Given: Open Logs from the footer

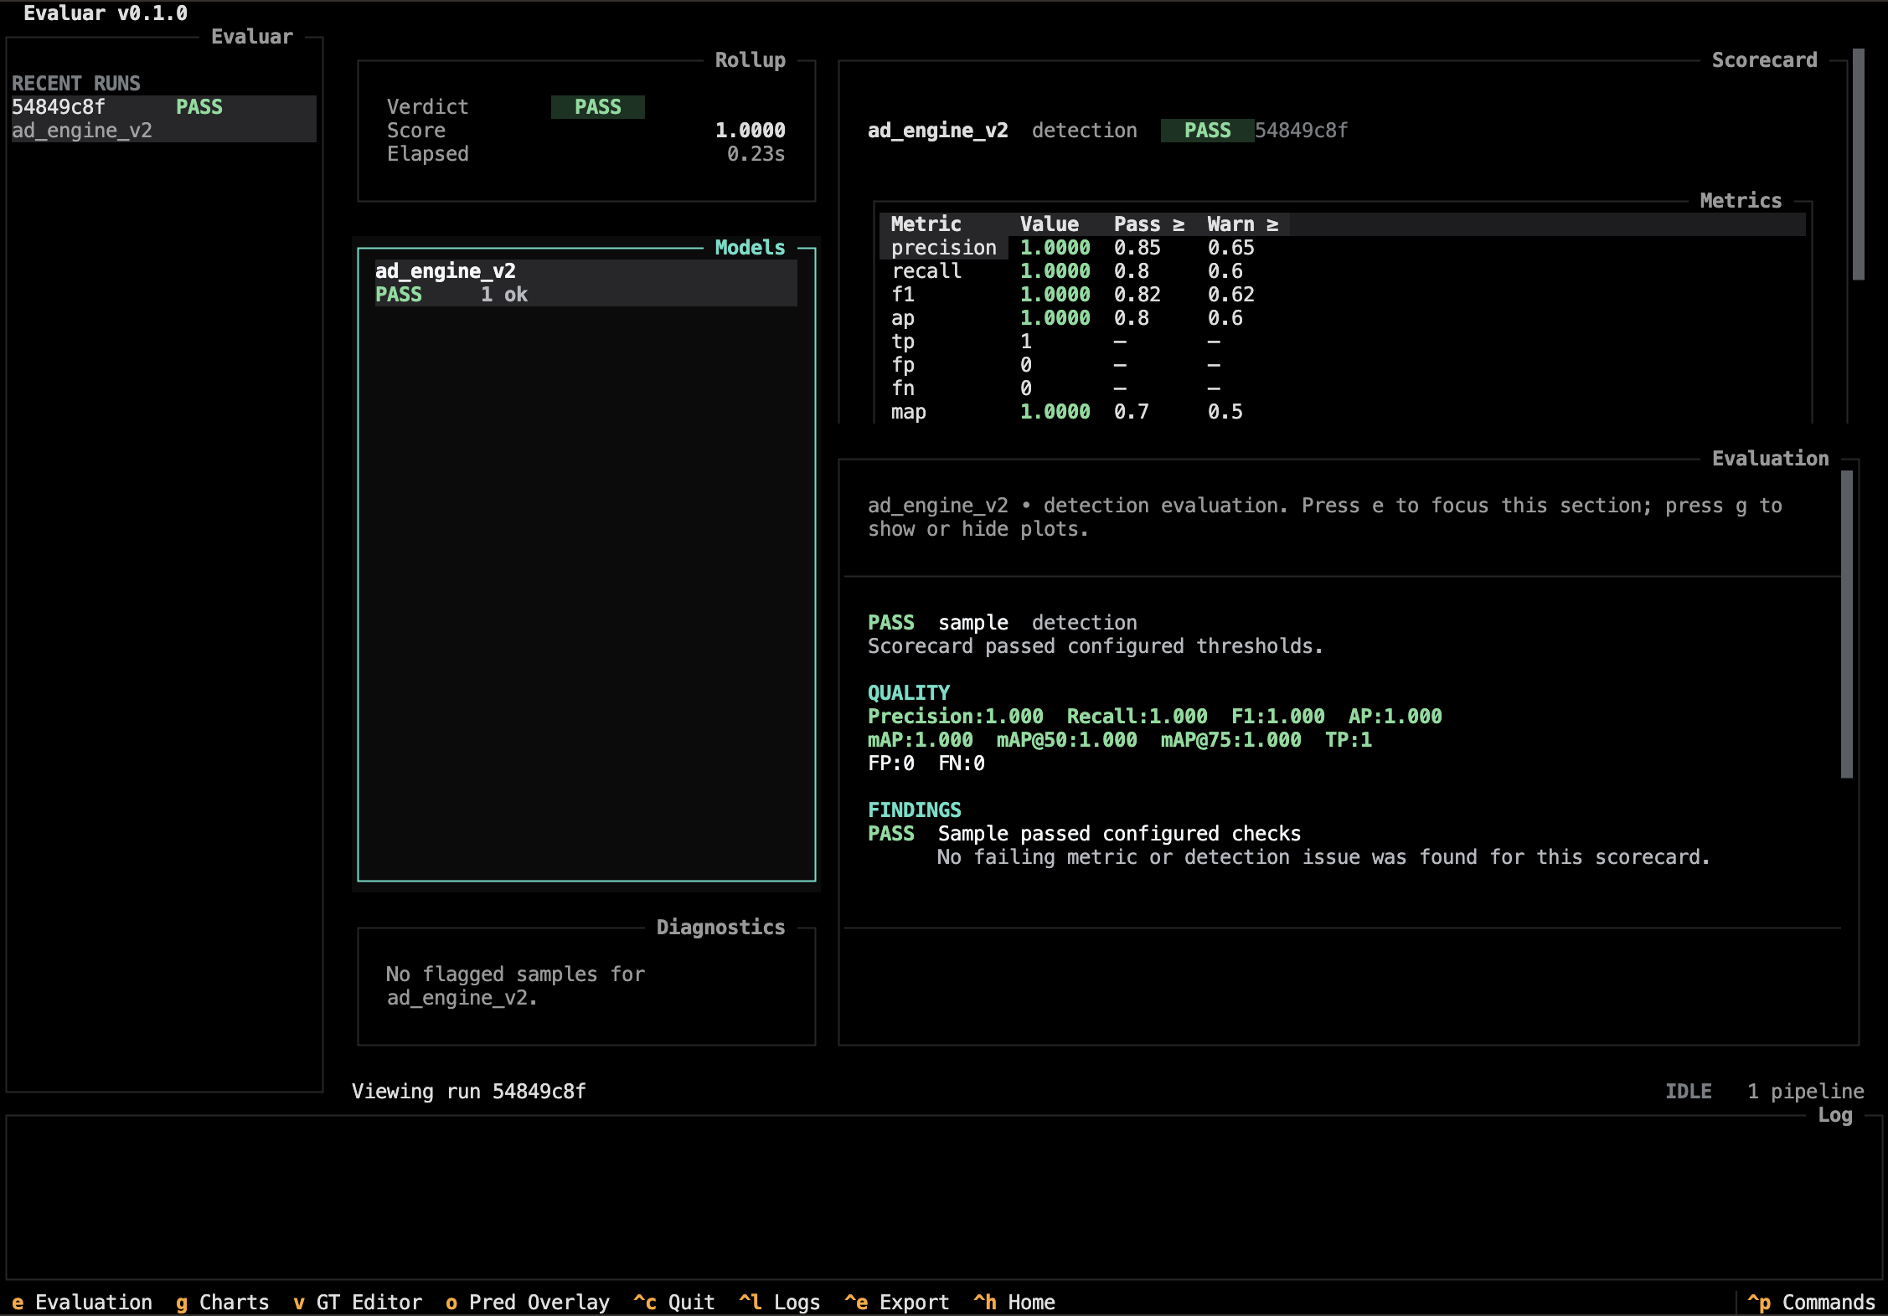Looking at the screenshot, I should click(780, 1302).
